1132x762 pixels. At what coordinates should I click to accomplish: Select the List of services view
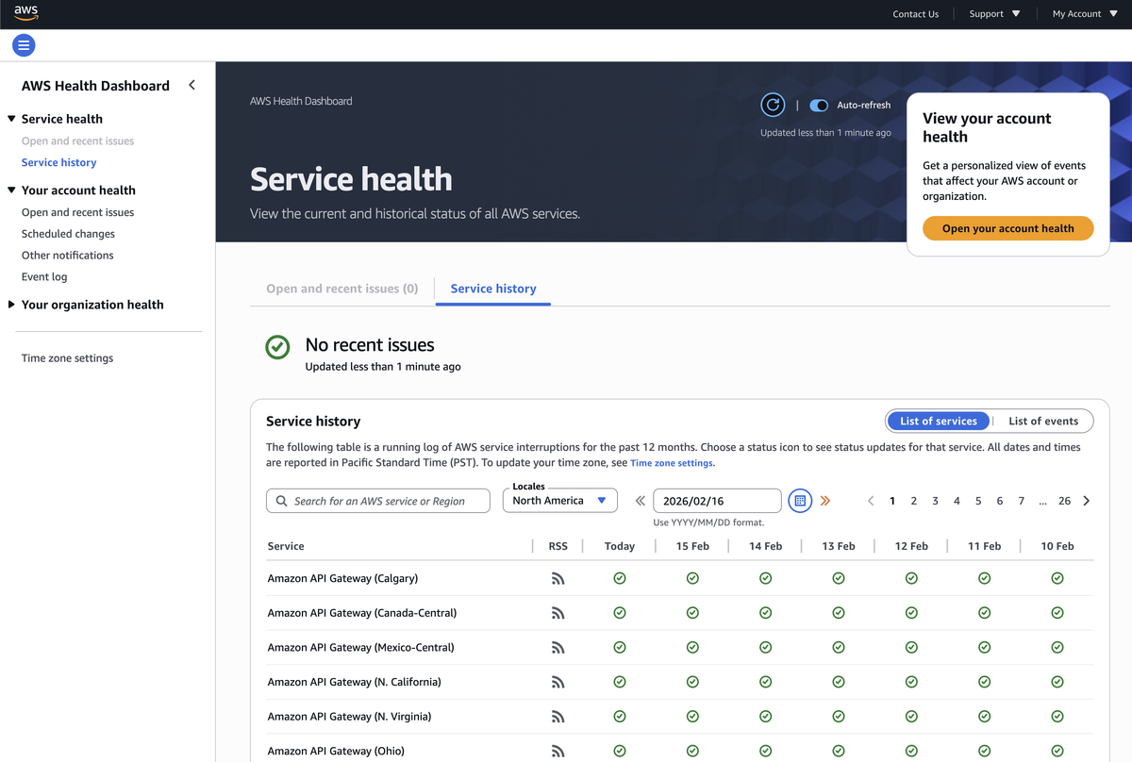[x=939, y=421]
